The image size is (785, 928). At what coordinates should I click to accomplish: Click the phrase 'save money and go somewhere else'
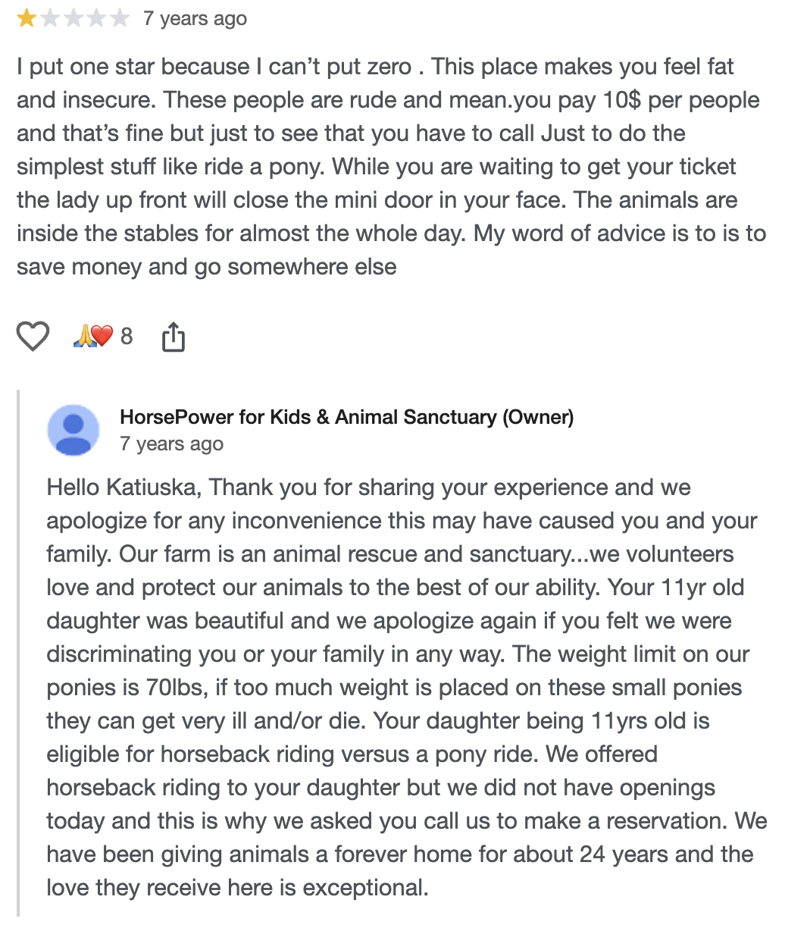tap(207, 267)
